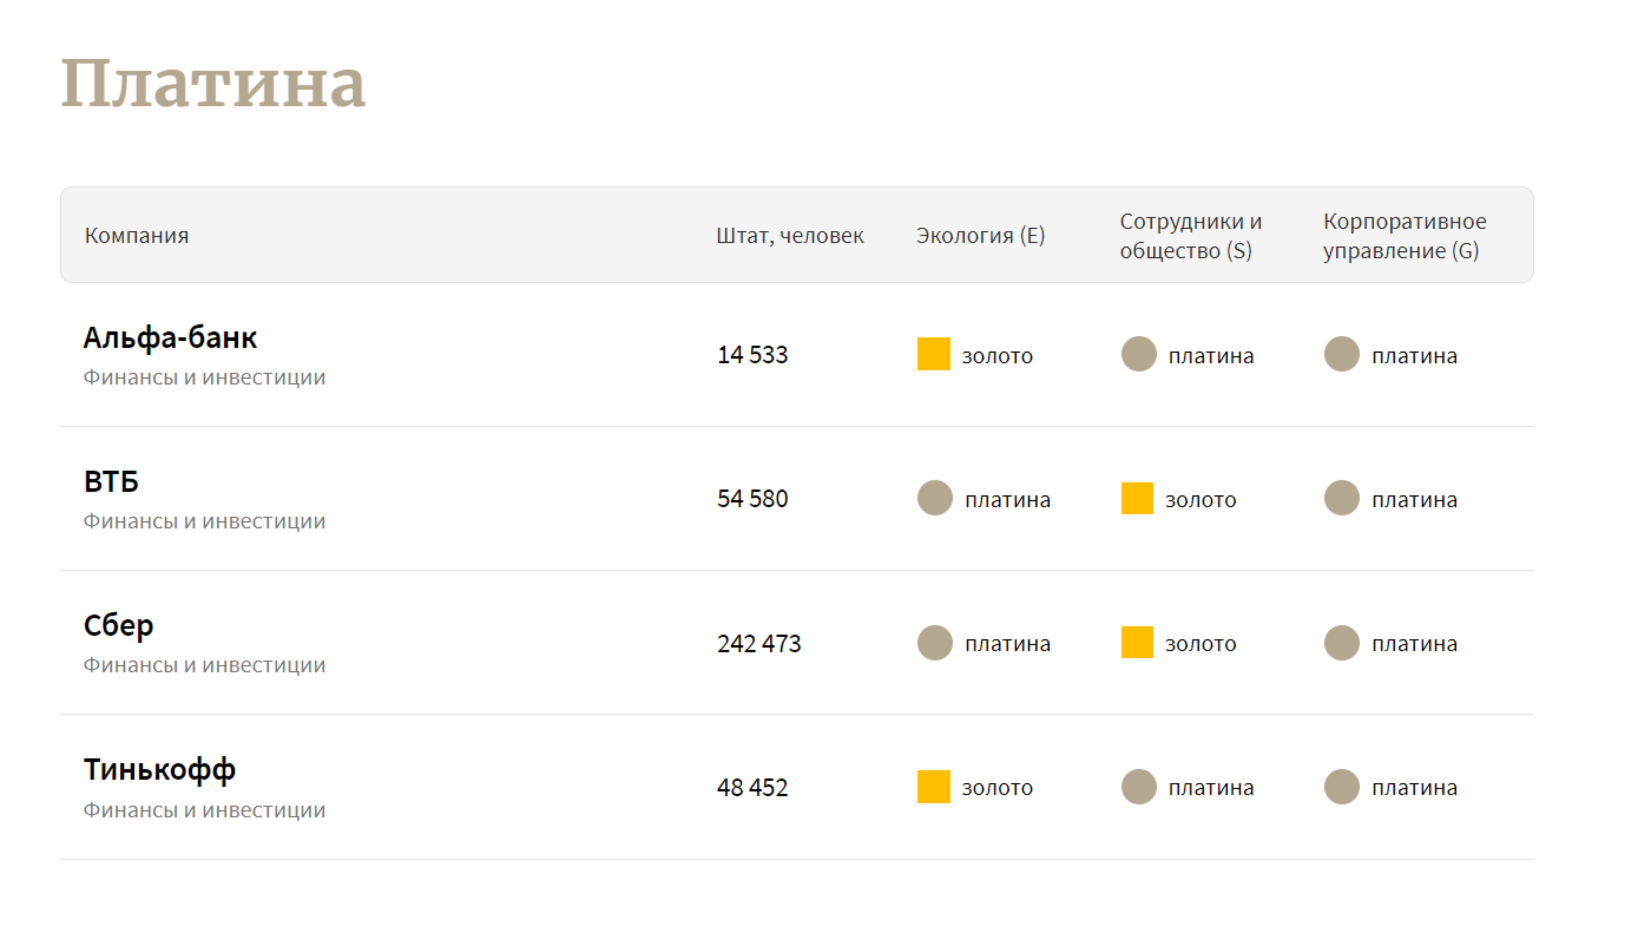This screenshot has width=1651, height=933.
Task: Click the Платина section heading
Action: click(213, 84)
